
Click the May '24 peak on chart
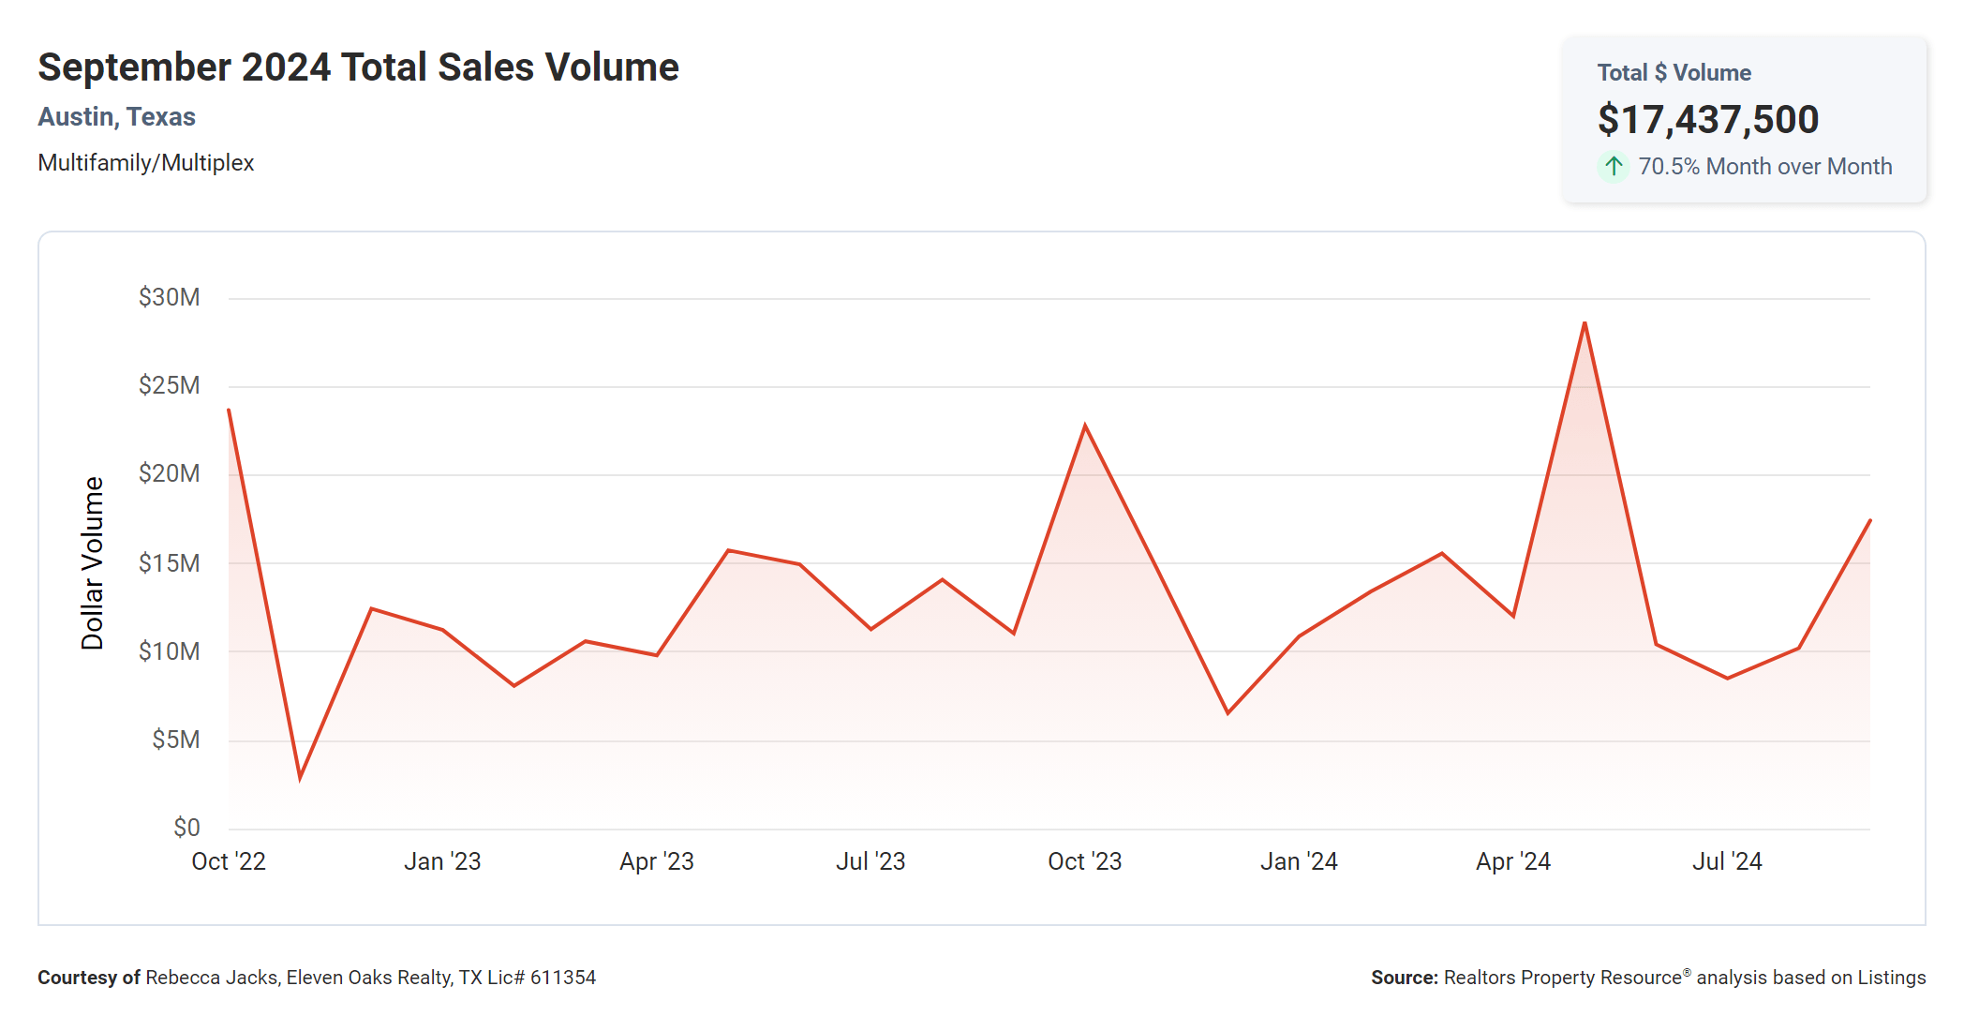[x=1585, y=323]
